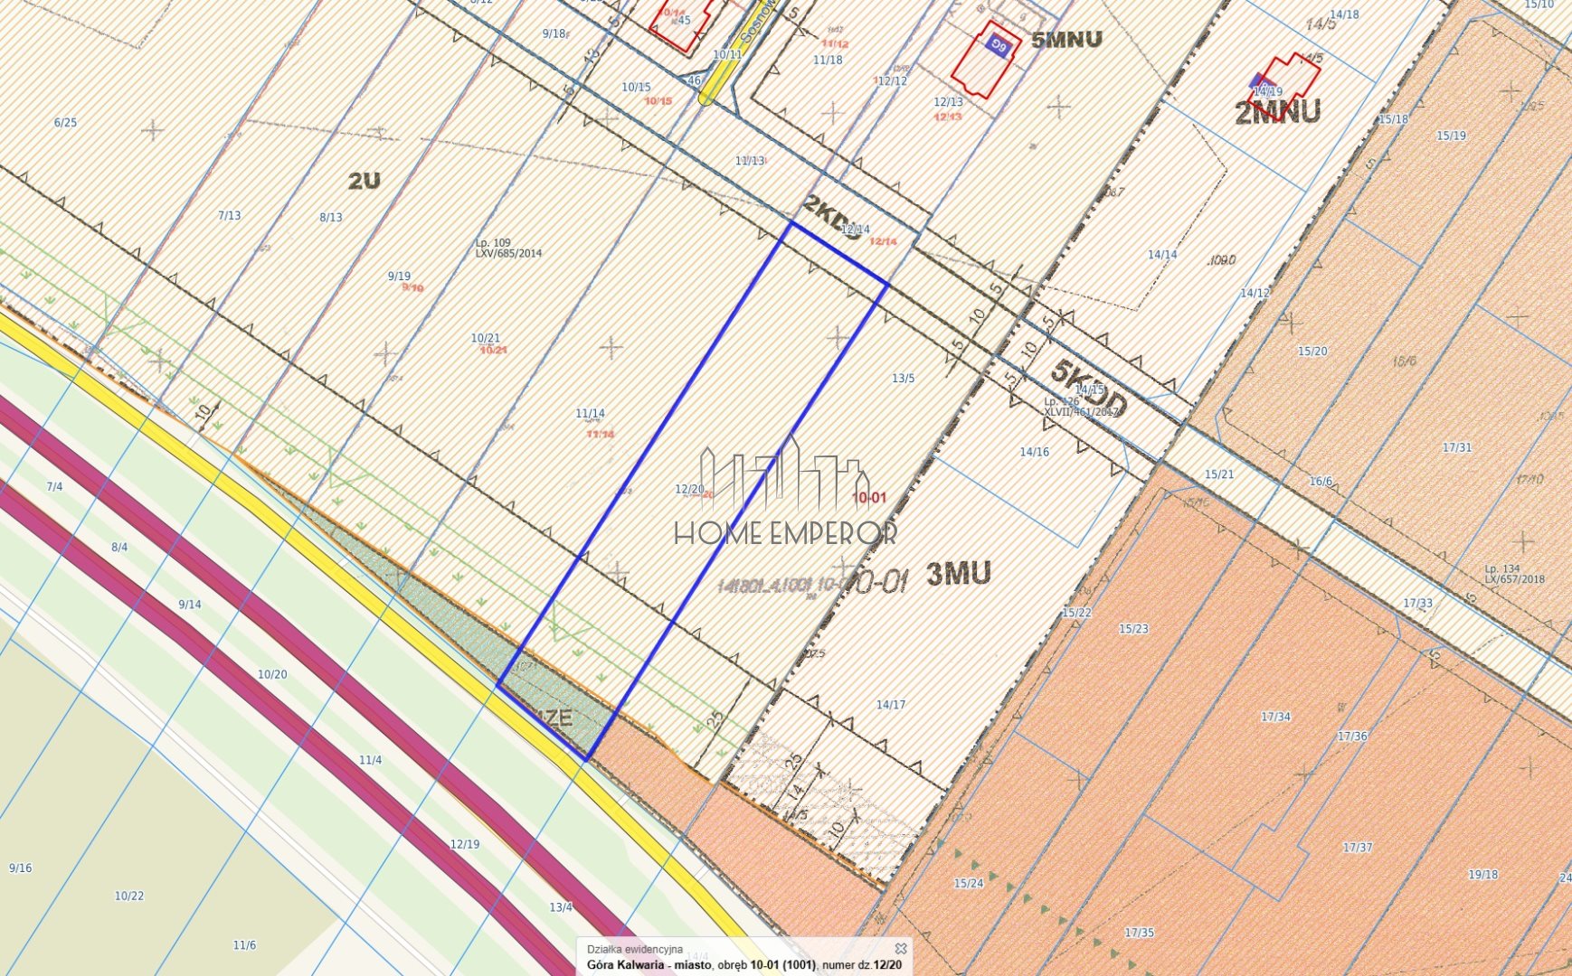Click parcel label 12/19
Screen dimensions: 1572x976
click(x=465, y=844)
